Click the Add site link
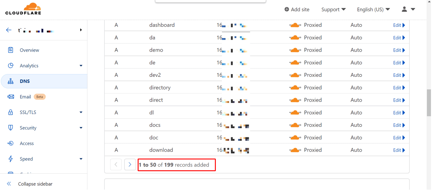The image size is (432, 191). (297, 10)
